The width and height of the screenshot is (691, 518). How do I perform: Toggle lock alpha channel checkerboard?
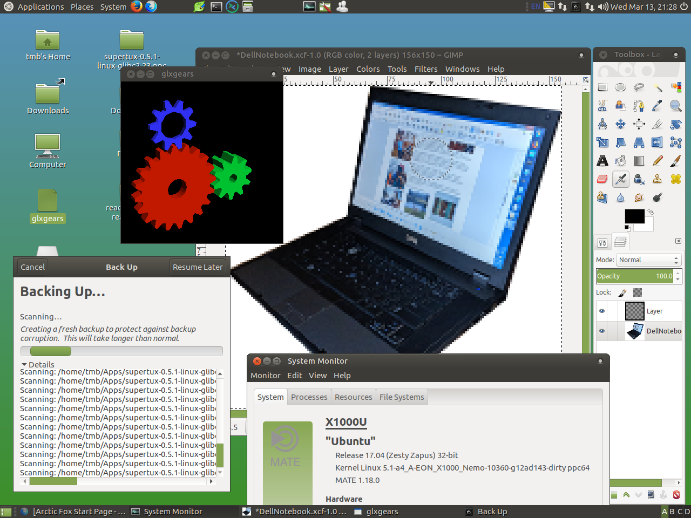(638, 292)
